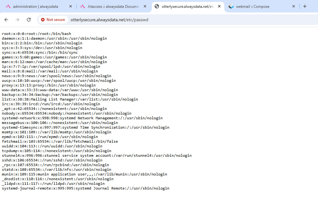Click the systemd-journal-remote line
Image resolution: width=318 pixels, height=207 pixels.
85,188
